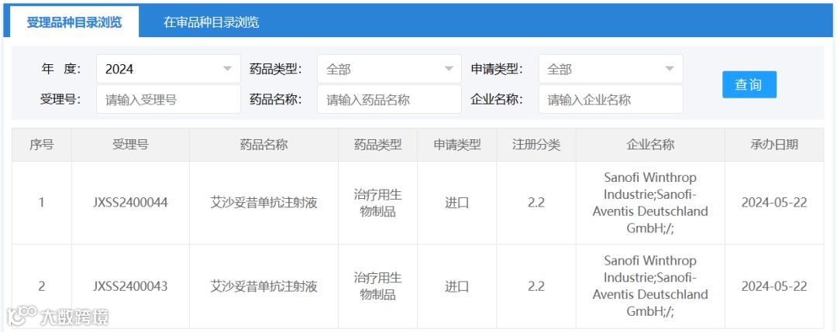Click 2.2 classification in row JXSS2400044
837x332 pixels.
[x=536, y=203]
